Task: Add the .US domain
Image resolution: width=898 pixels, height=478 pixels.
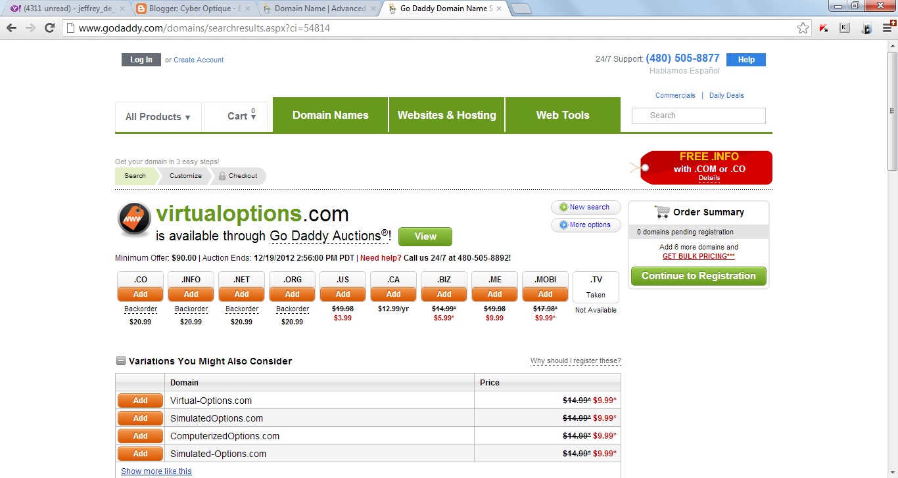Action: [343, 294]
